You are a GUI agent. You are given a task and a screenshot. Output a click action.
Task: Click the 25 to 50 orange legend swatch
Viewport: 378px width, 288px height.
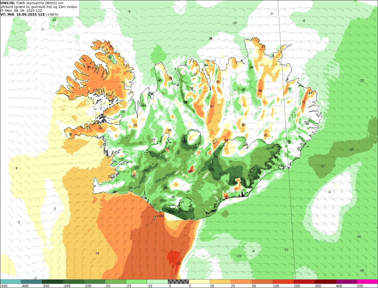(x=241, y=282)
